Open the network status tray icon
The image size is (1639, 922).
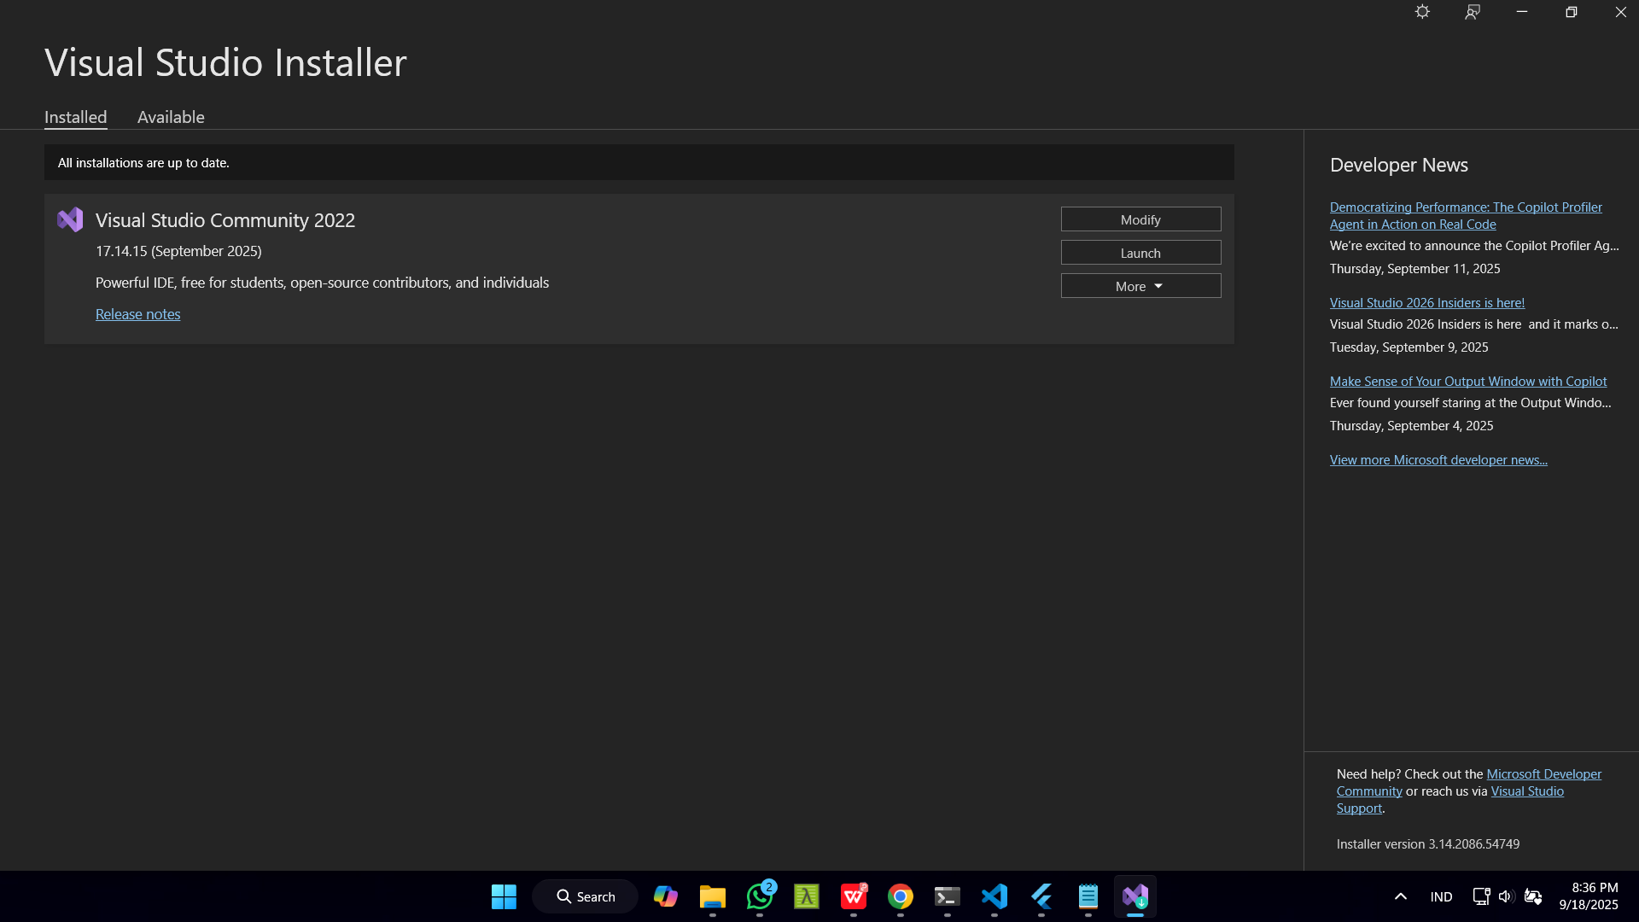point(1481,896)
